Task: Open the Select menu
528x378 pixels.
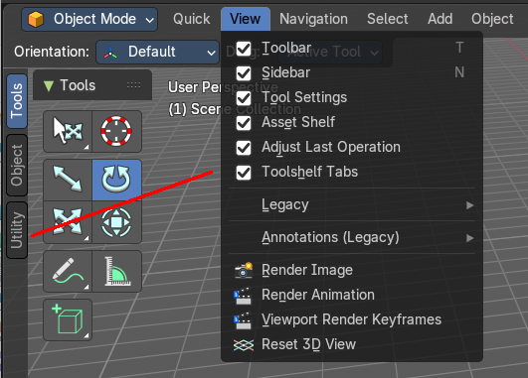Action: (x=387, y=19)
